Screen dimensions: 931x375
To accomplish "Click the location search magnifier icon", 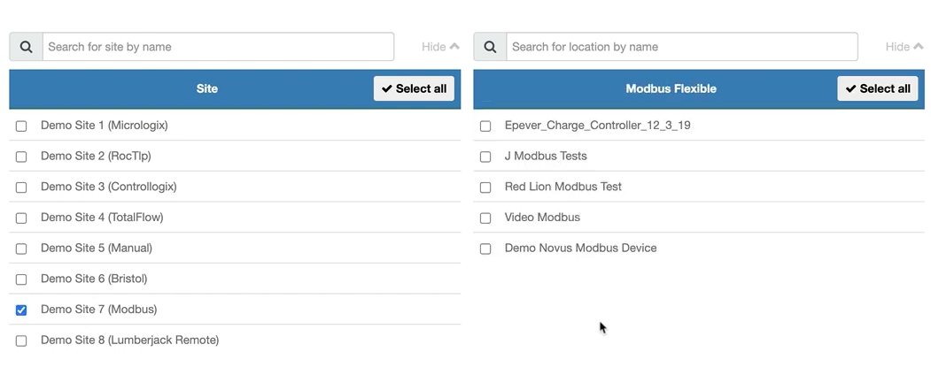I will pyautogui.click(x=490, y=47).
